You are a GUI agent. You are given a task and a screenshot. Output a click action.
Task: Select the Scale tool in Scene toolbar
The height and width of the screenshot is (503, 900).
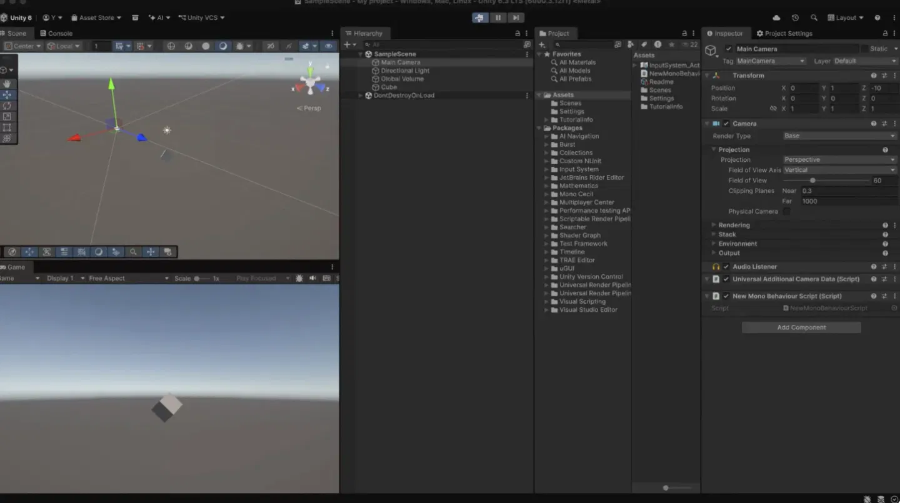(x=7, y=116)
